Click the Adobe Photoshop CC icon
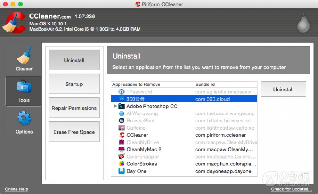318x194 pixels. point(122,106)
